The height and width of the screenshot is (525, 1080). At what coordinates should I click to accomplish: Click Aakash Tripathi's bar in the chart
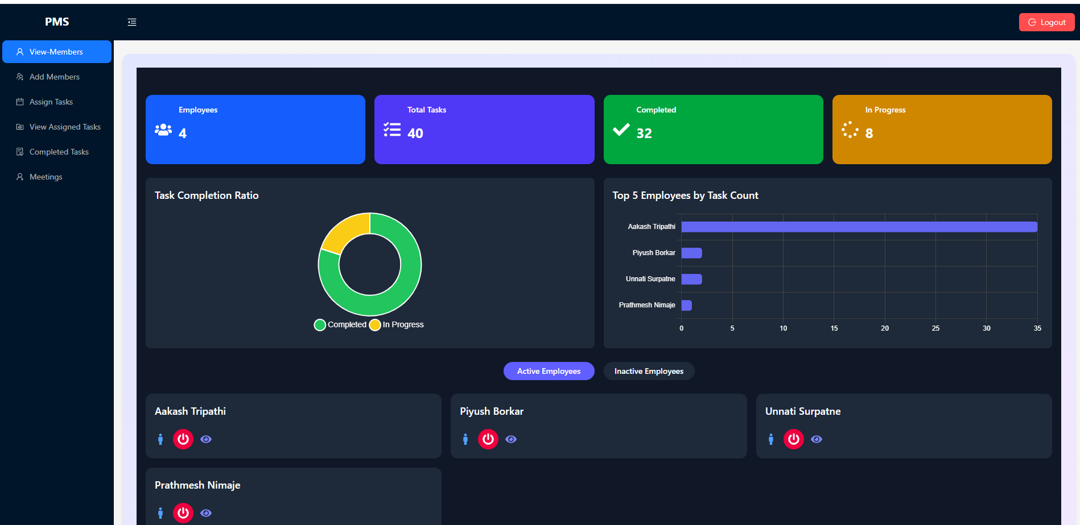[859, 227]
